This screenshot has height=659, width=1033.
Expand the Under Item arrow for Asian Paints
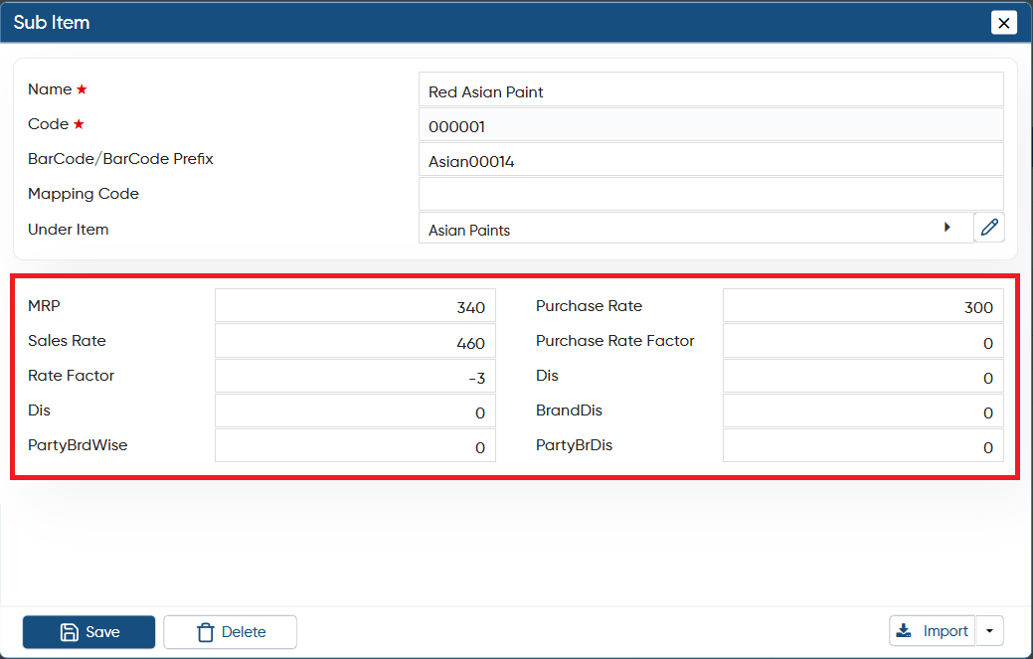pyautogui.click(x=947, y=228)
